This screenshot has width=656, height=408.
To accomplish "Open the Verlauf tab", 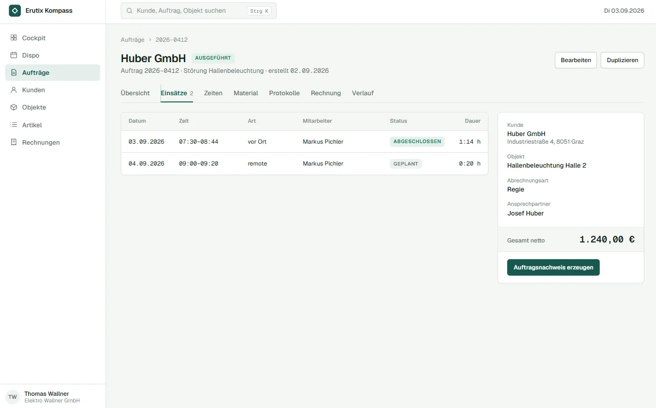I will pyautogui.click(x=363, y=93).
